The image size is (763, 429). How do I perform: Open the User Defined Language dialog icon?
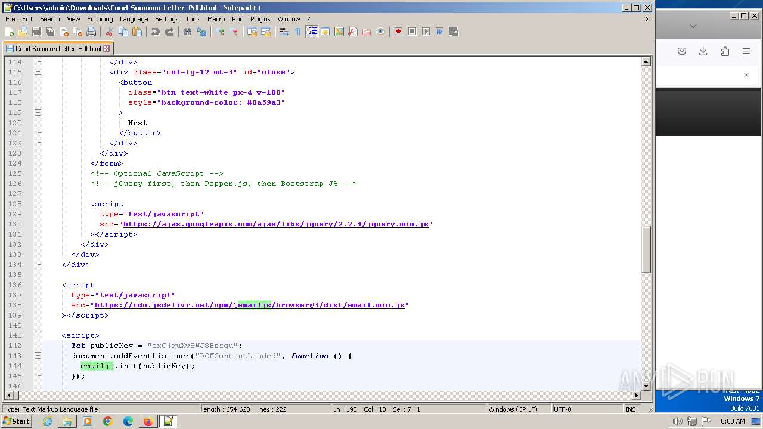click(x=325, y=32)
